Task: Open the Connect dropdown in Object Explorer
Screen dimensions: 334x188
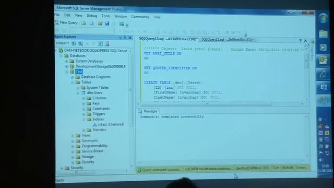Action: (62, 43)
